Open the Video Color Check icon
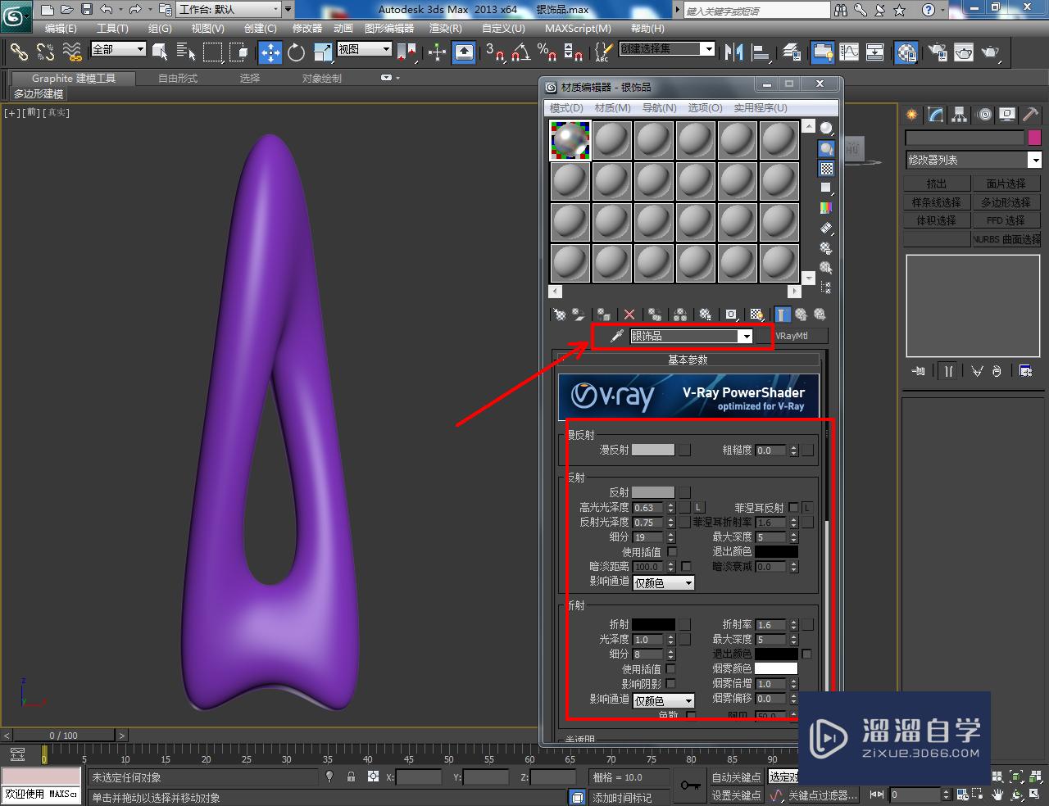The width and height of the screenshot is (1049, 806). 826,208
